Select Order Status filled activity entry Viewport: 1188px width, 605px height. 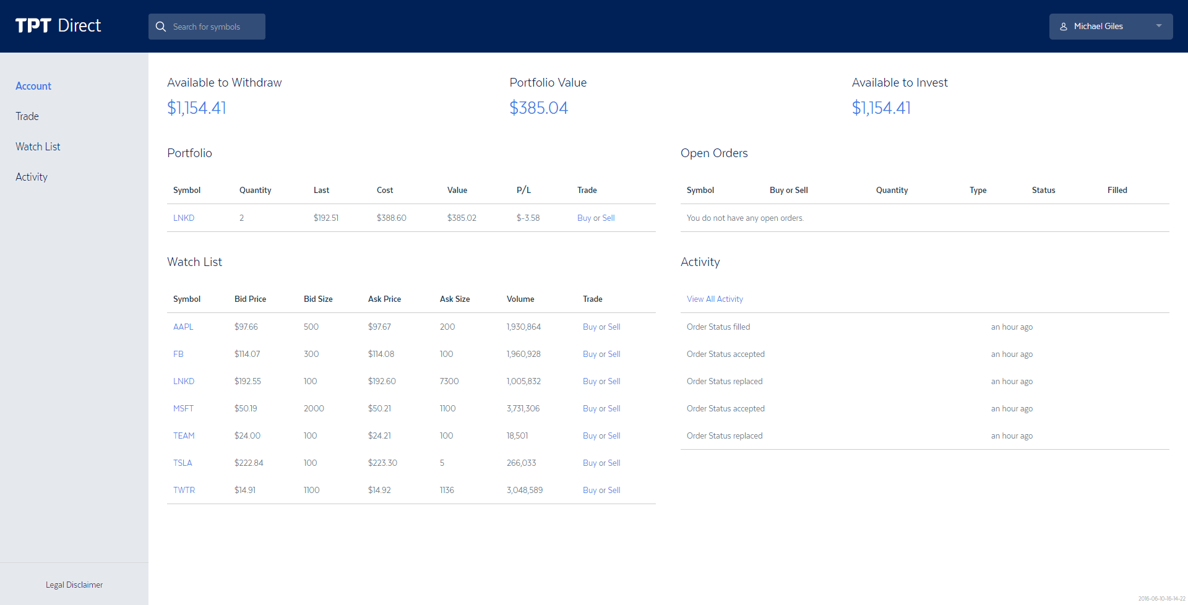pyautogui.click(x=718, y=327)
